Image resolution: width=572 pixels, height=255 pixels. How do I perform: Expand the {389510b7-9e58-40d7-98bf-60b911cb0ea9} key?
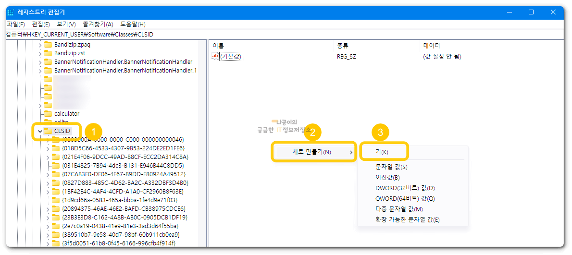(x=48, y=235)
